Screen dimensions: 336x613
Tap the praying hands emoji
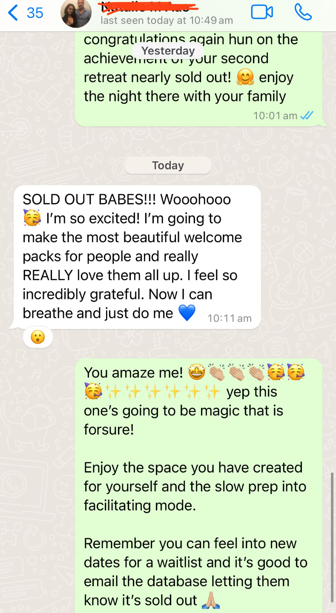point(210,600)
